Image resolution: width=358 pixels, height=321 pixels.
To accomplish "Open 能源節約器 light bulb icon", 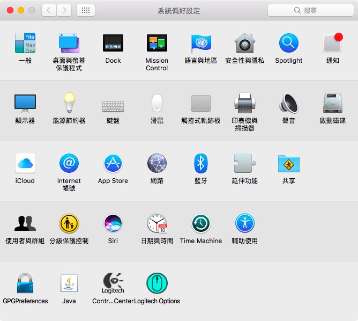I will tap(69, 103).
